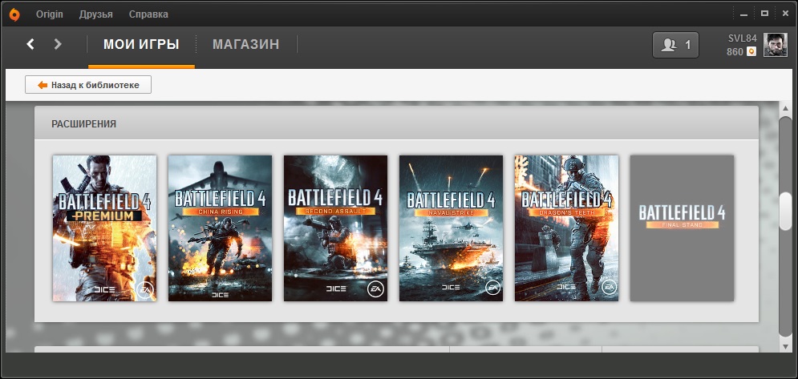The height and width of the screenshot is (379, 798).
Task: Open the Друзья menu
Action: point(95,14)
